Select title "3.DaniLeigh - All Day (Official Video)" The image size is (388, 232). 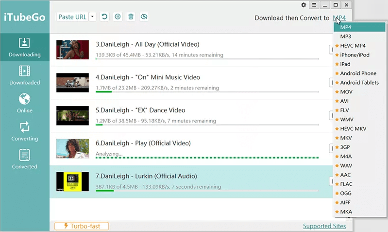pyautogui.click(x=148, y=44)
